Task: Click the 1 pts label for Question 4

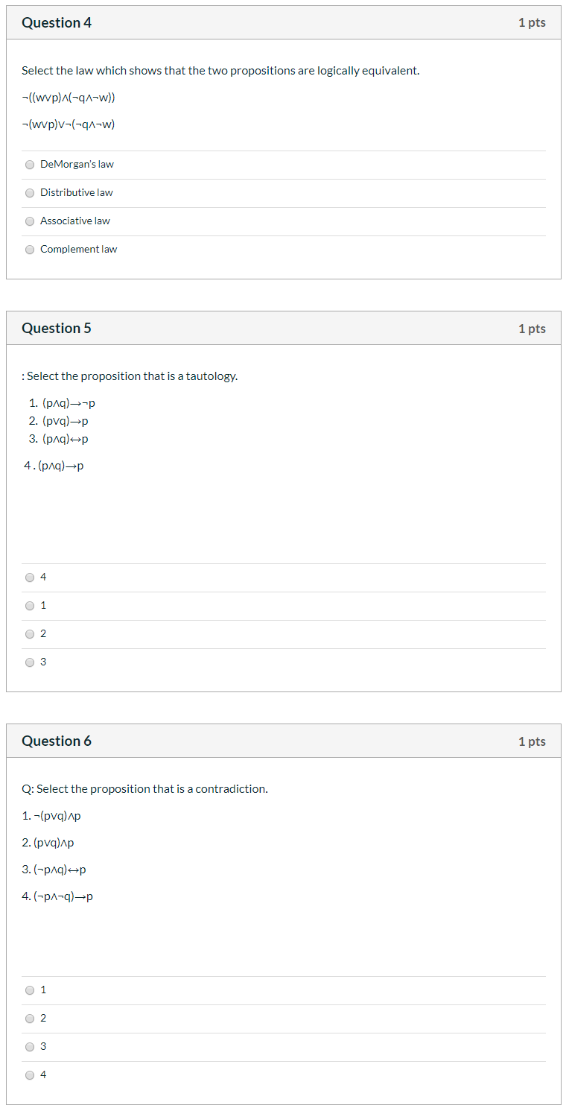Action: tap(531, 22)
